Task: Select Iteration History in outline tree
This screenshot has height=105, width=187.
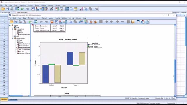Action: pyautogui.click(x=24, y=46)
